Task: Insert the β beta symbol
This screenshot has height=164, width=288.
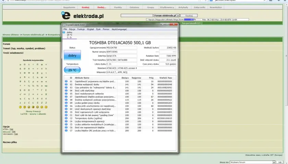Action: point(37,73)
